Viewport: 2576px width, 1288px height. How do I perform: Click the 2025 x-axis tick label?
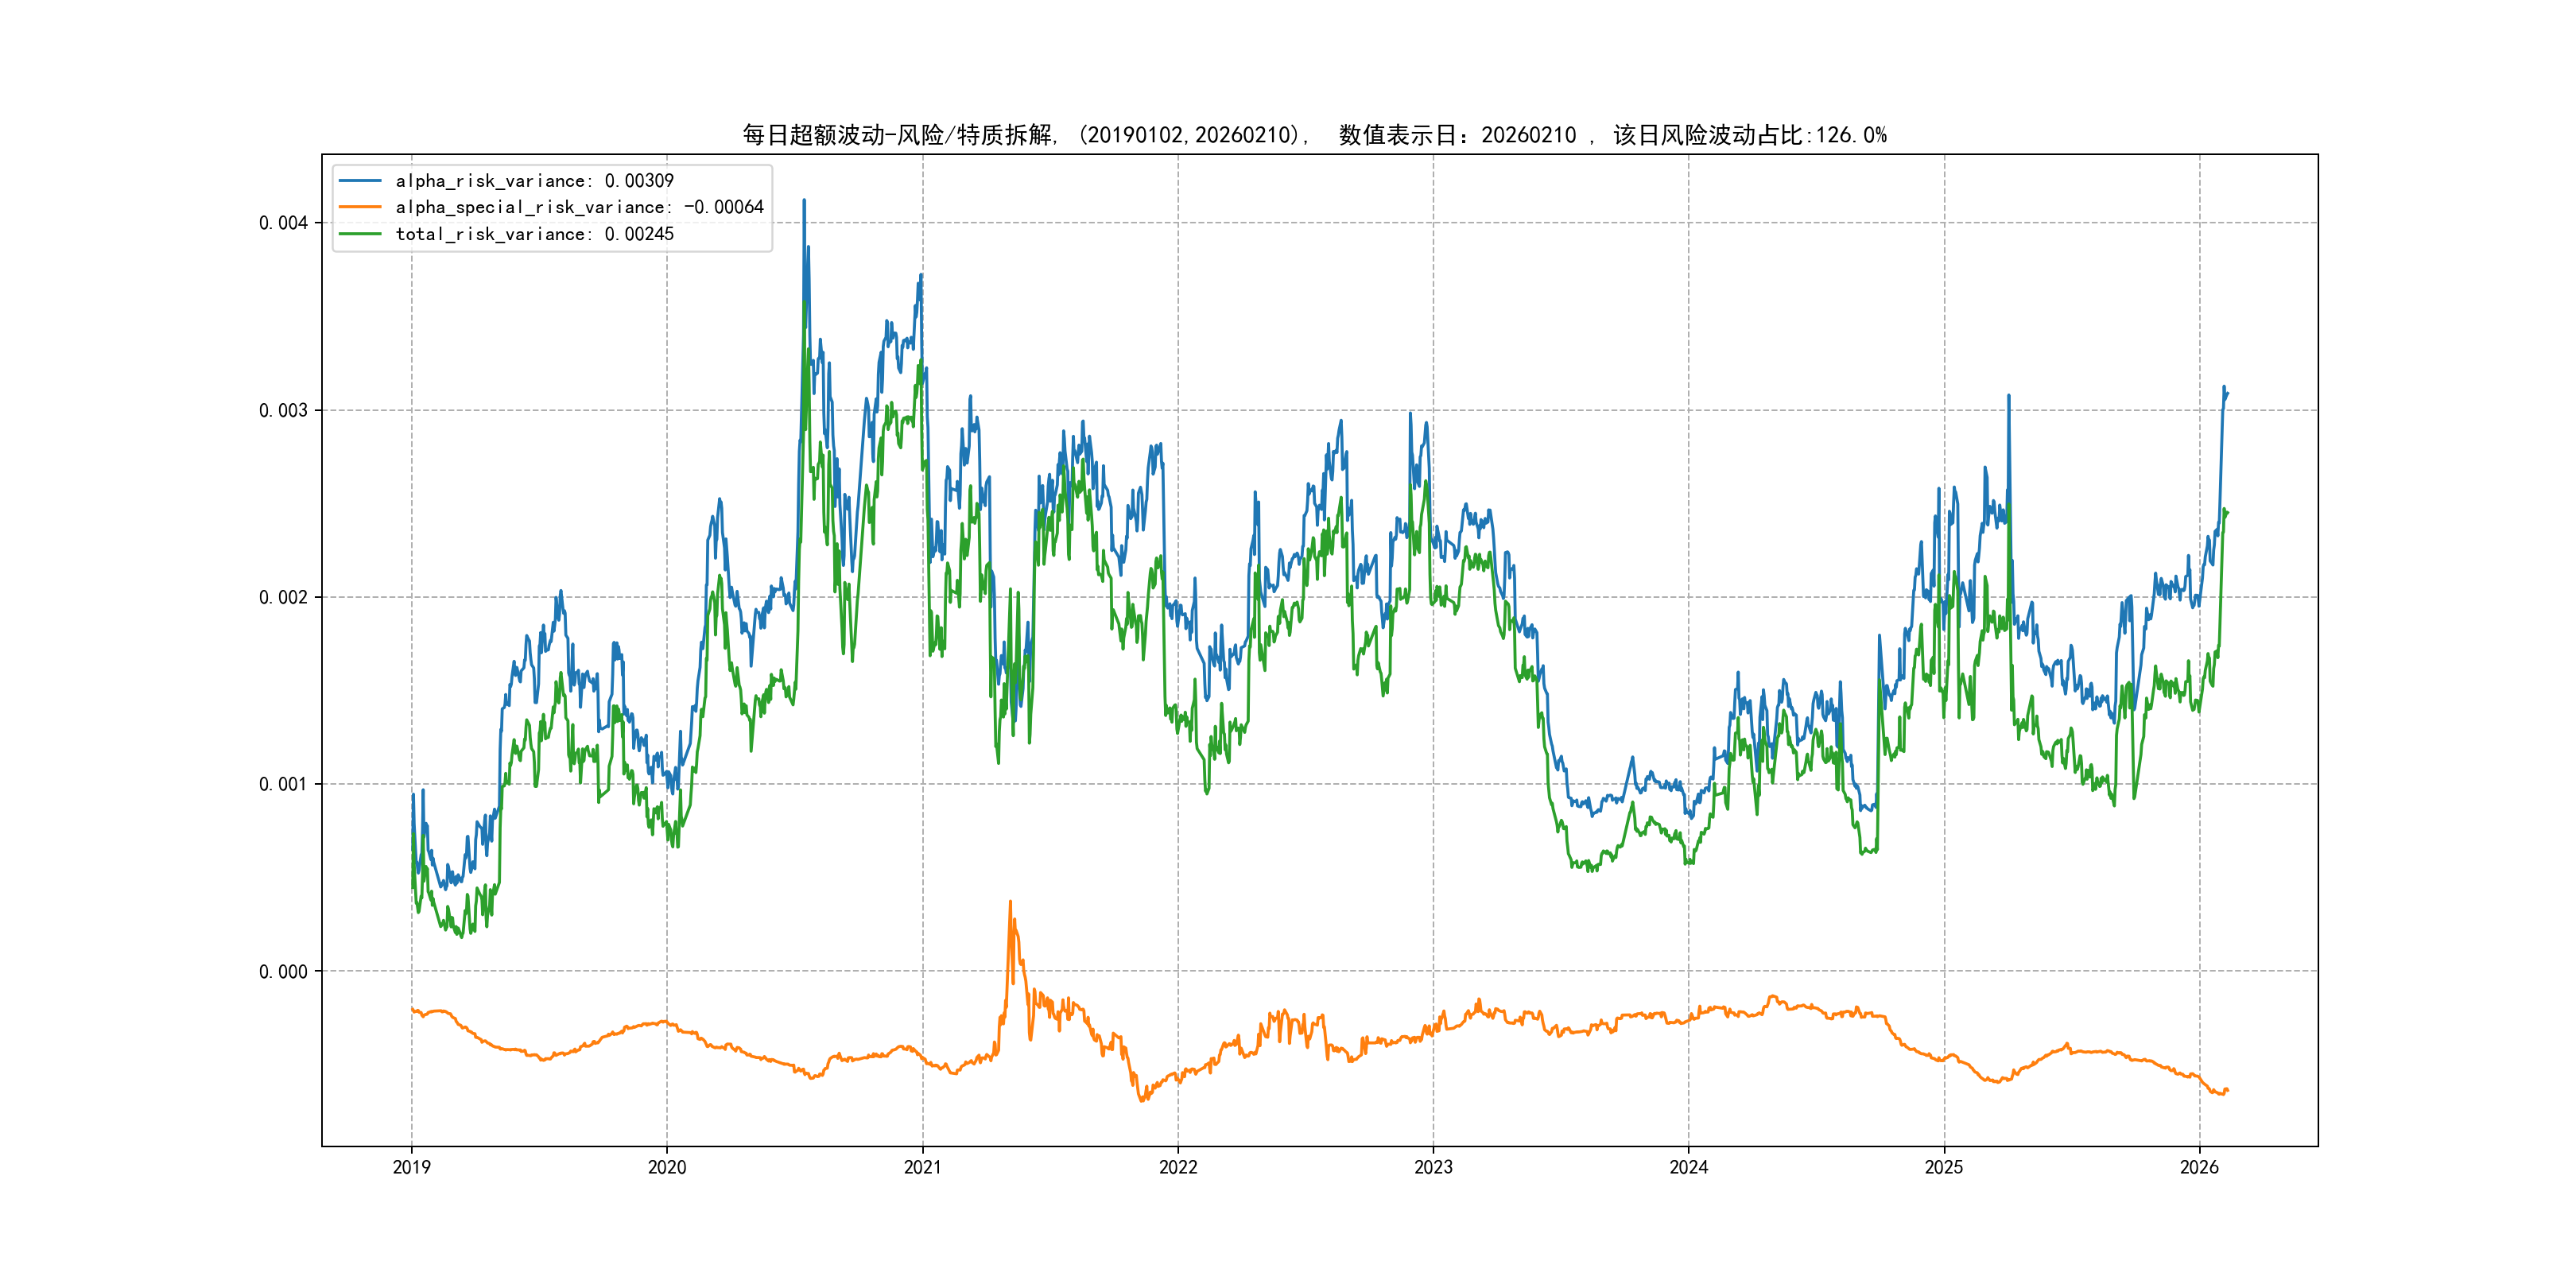[x=1944, y=1167]
